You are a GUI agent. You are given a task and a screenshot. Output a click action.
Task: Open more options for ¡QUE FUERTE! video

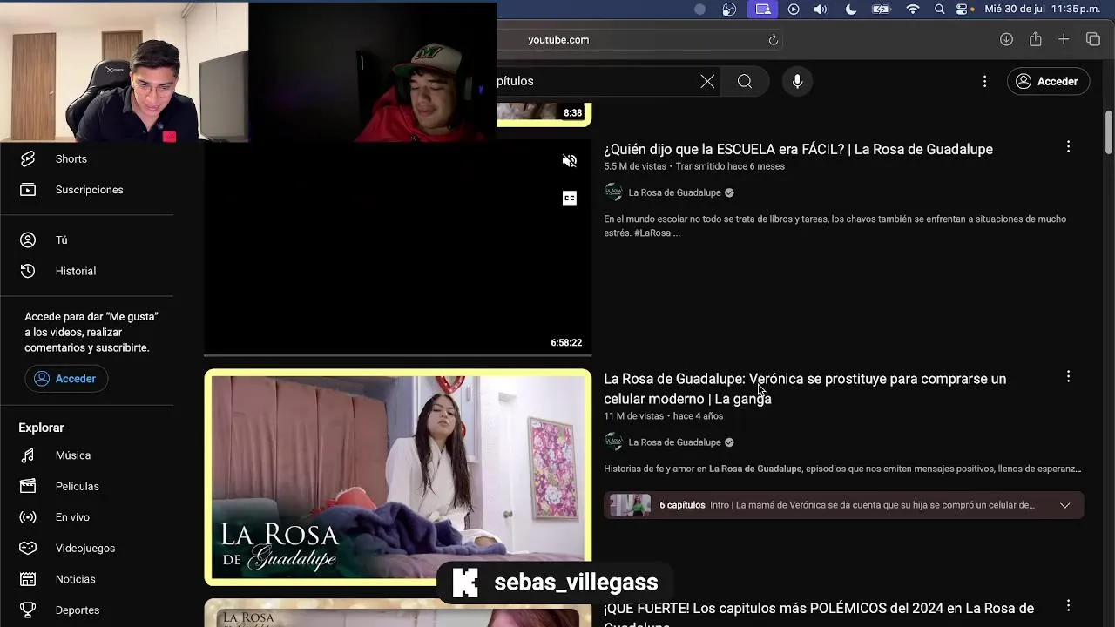click(1068, 606)
